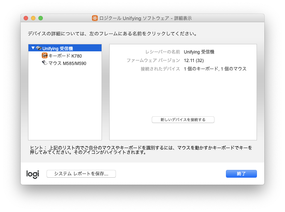
Task: Select マウス M585/M590 in device list
Action: pyautogui.click(x=67, y=63)
